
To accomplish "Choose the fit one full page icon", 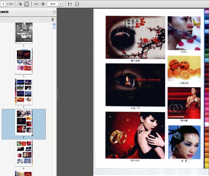I will [77, 4].
